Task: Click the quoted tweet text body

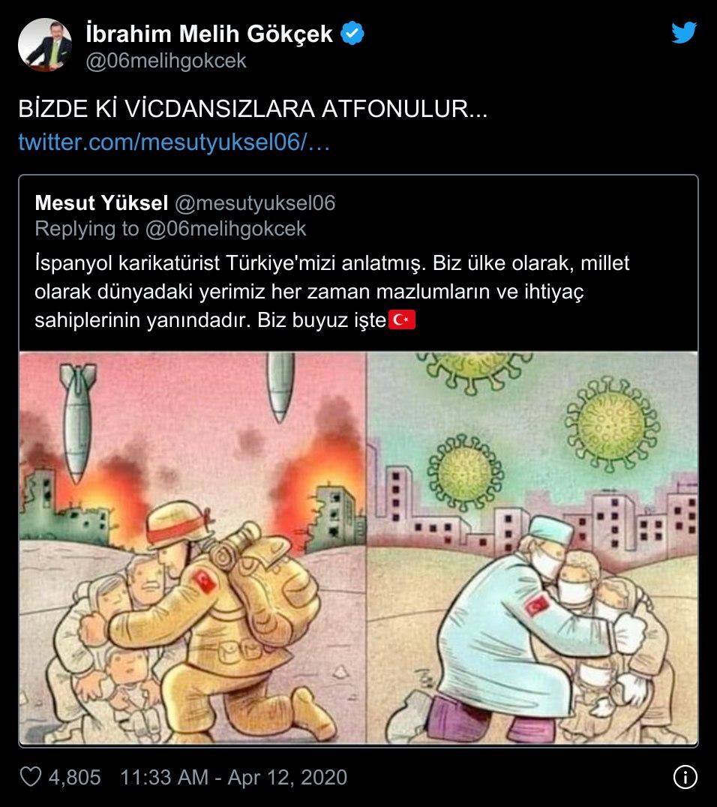Action: (x=332, y=291)
